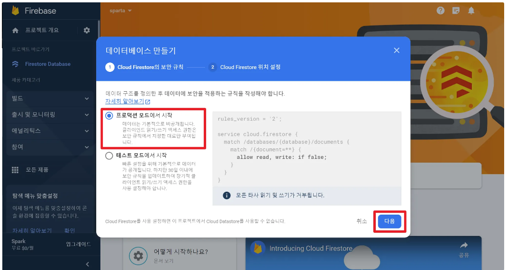
Task: Go to step 2 Cloud Firestore 위치 설정
Action: 244,67
